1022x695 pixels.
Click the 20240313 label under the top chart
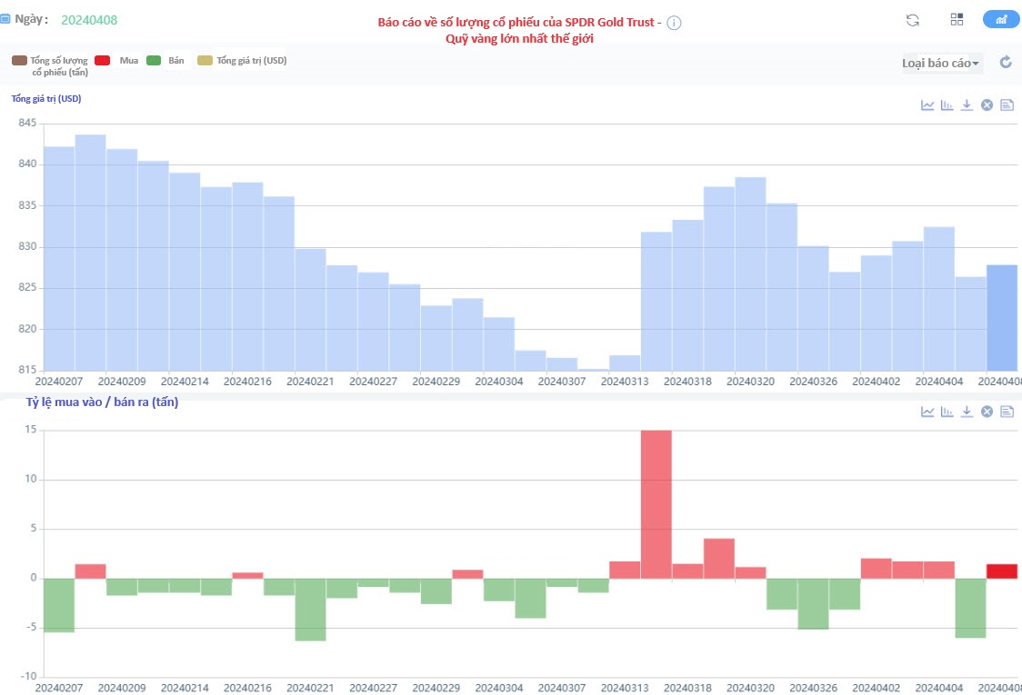[625, 381]
